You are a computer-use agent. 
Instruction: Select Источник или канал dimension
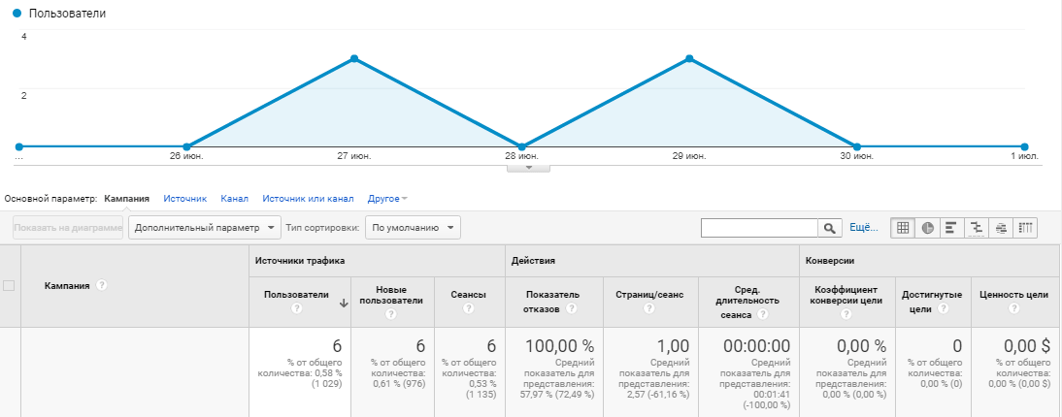308,199
